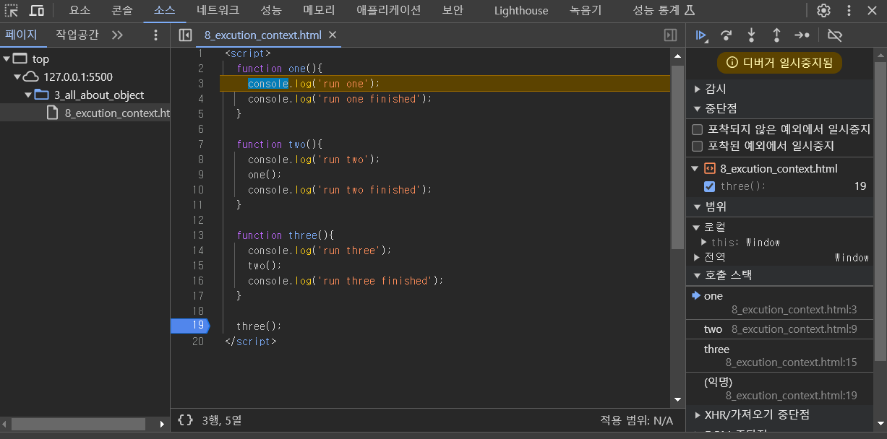Screen dimensions: 887x439
Task: Click the cloud icon for 127.0.0.1:5500
Action: click(x=30, y=77)
